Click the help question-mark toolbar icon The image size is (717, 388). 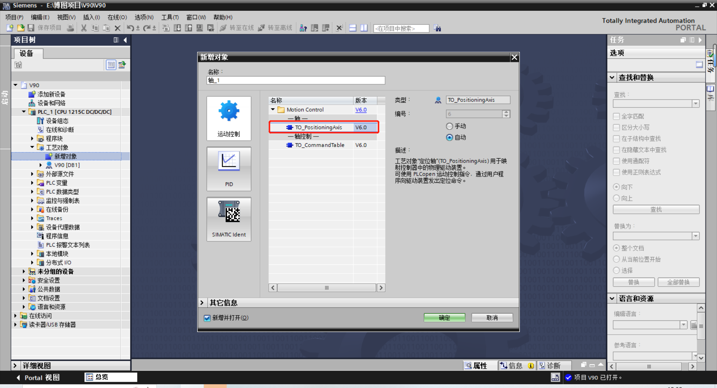[x=303, y=28]
